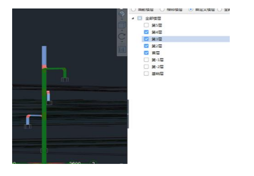
Task: Uncheck the 首层 checkbox
Action: click(146, 53)
